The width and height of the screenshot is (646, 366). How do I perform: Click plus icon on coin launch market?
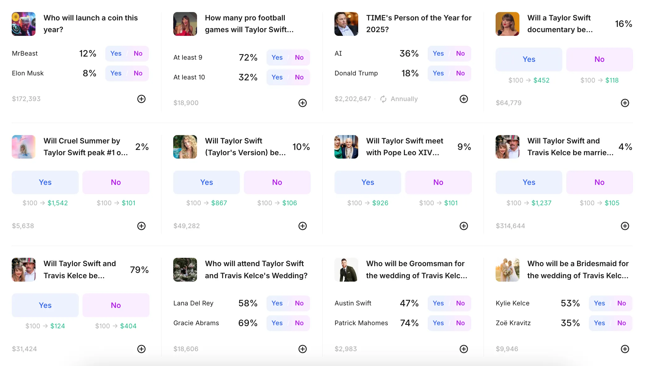pyautogui.click(x=141, y=99)
